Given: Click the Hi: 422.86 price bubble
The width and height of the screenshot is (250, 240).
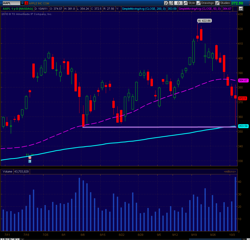Looking at the screenshot, I should point(204,21).
